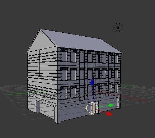Select the small orange origin dot
The height and width of the screenshot is (138, 155).
(85, 108)
